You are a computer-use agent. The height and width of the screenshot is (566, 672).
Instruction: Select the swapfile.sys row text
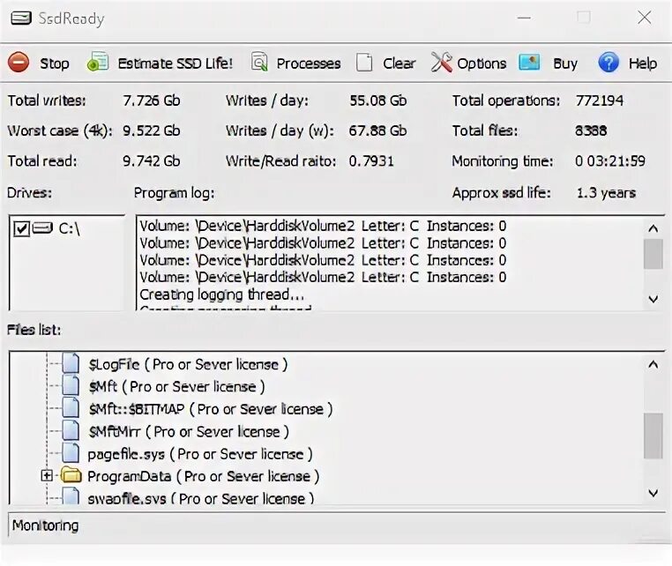(x=201, y=498)
